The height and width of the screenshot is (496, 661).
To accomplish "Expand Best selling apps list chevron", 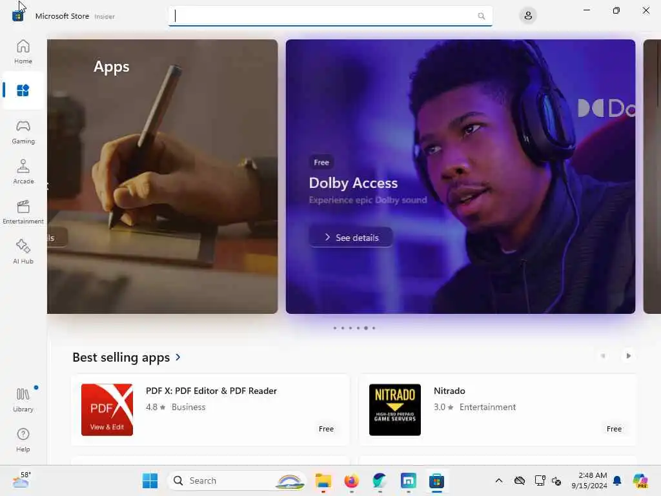I will pos(178,357).
